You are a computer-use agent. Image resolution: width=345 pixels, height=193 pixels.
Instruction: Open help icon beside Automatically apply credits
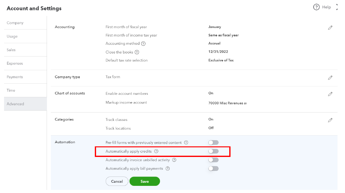click(x=156, y=151)
